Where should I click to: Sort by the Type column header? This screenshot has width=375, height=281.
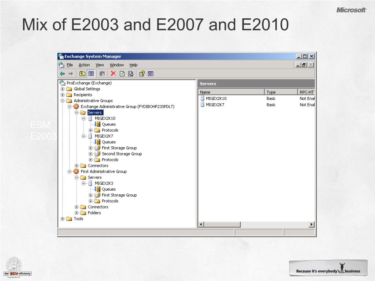coord(281,92)
